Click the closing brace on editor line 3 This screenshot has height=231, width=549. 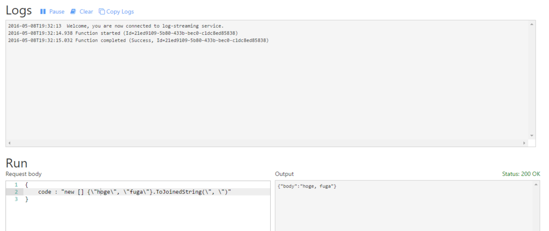point(27,199)
